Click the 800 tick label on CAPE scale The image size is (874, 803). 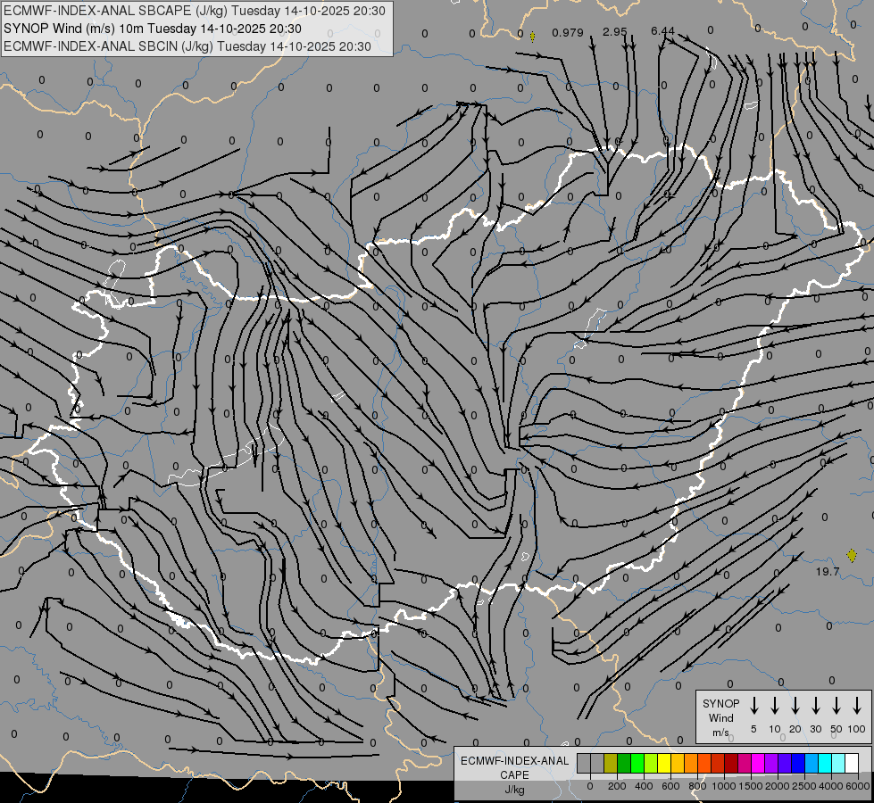click(x=697, y=786)
